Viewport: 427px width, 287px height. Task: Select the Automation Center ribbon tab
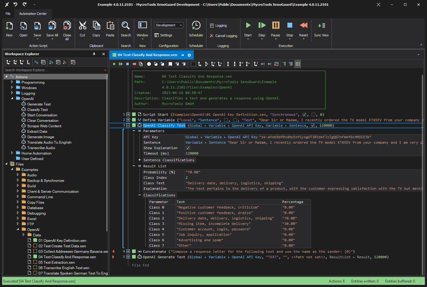pos(33,14)
